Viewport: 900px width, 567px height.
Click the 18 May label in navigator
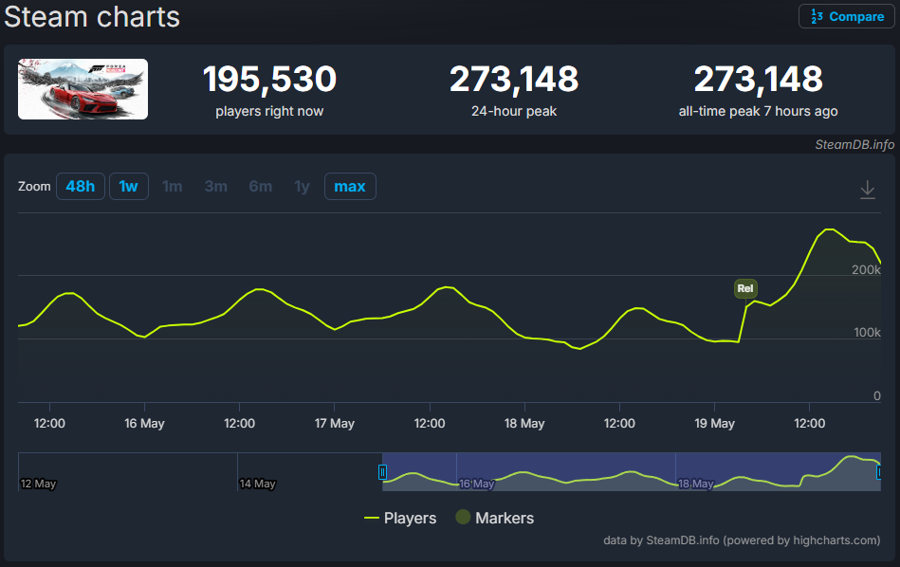pyautogui.click(x=696, y=484)
